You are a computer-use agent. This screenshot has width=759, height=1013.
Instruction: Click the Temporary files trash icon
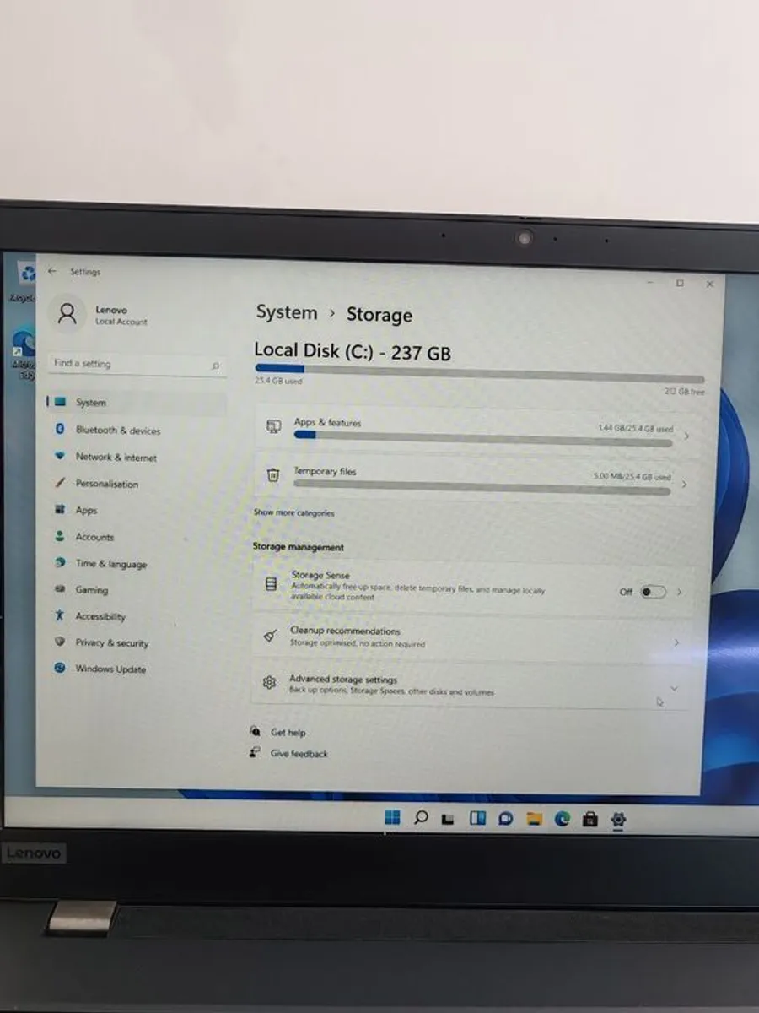272,476
